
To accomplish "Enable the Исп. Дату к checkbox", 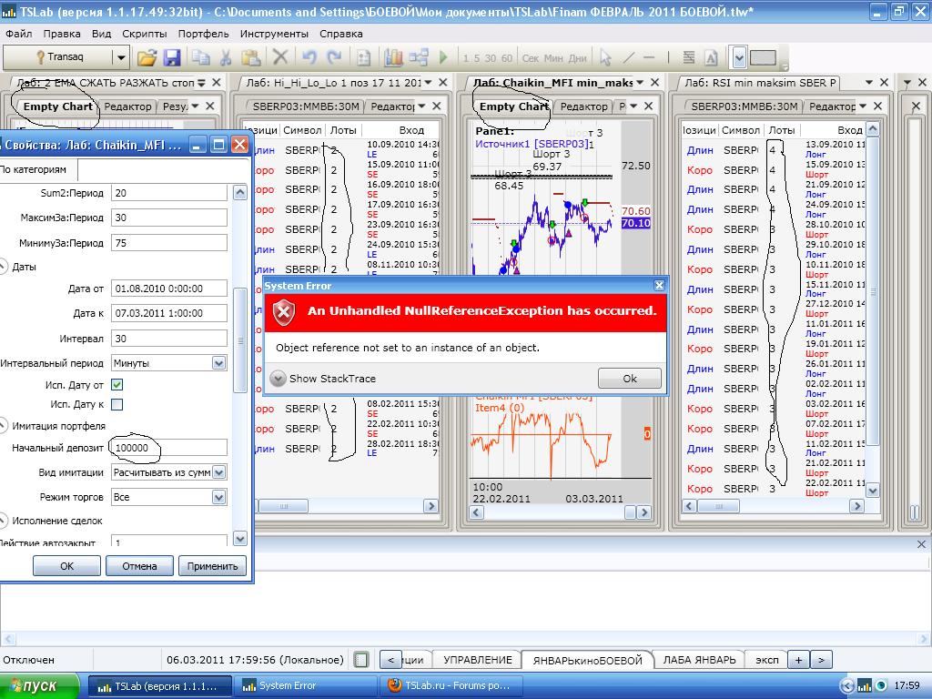I will click(116, 404).
